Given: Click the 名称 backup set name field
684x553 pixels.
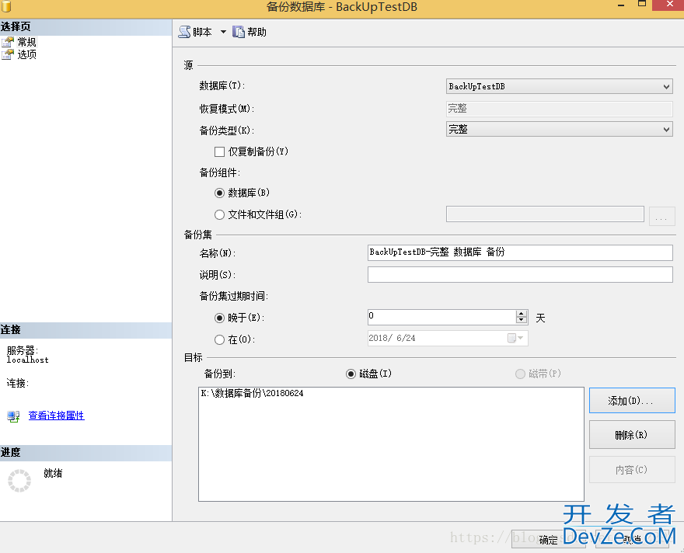Looking at the screenshot, I should pos(520,252).
